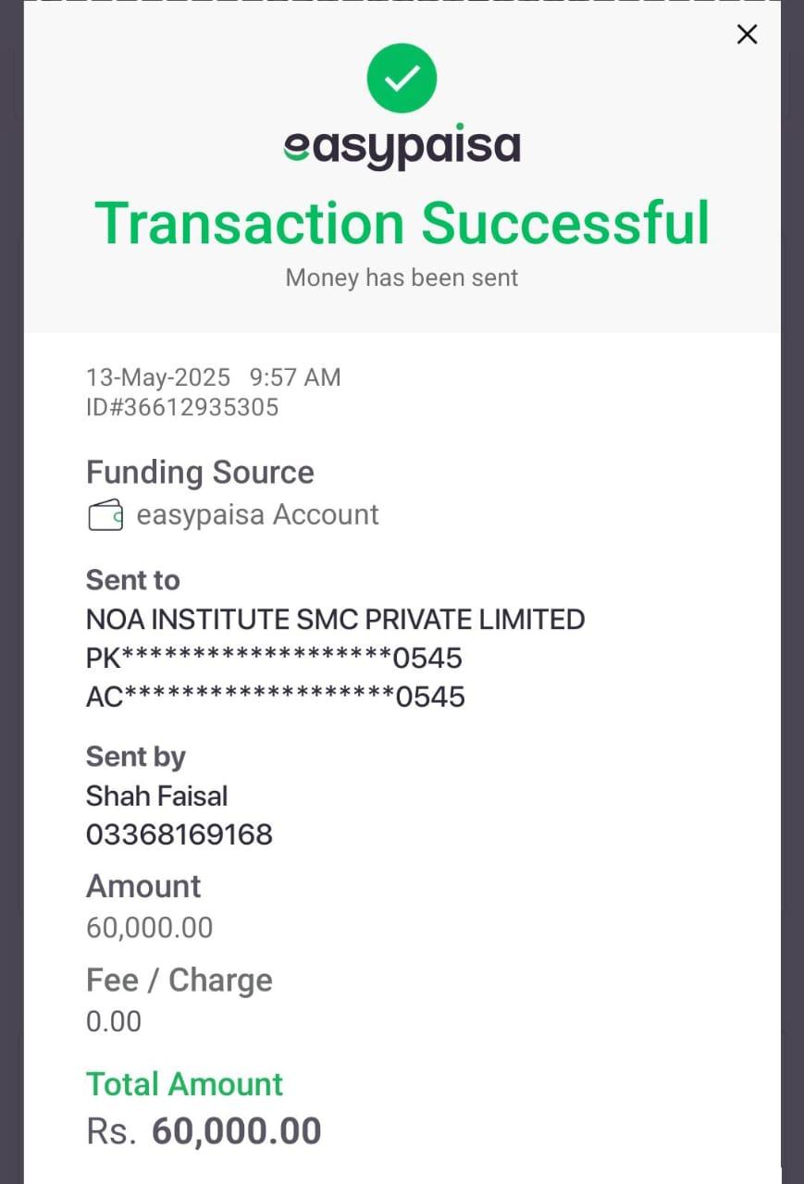
Task: Select the transaction ID#36612935305
Action: (x=182, y=407)
